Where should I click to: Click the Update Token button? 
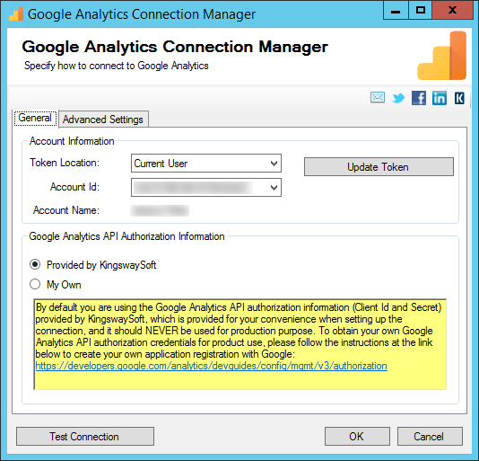point(379,167)
